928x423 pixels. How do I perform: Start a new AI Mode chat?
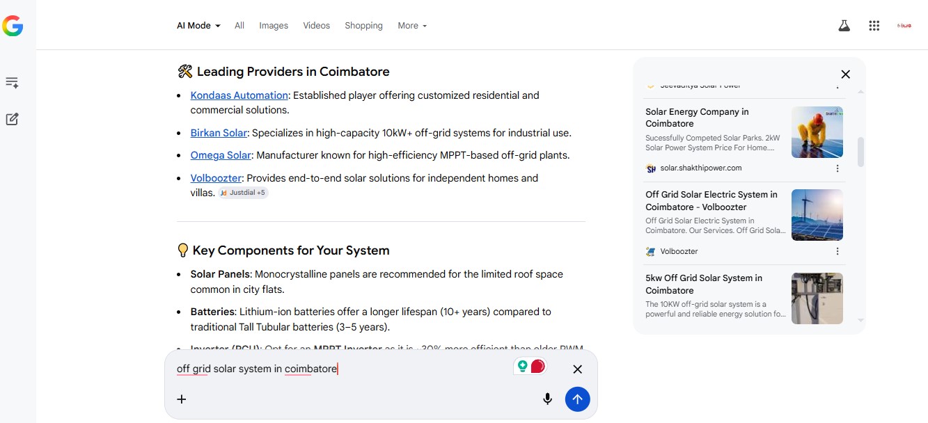(x=12, y=119)
